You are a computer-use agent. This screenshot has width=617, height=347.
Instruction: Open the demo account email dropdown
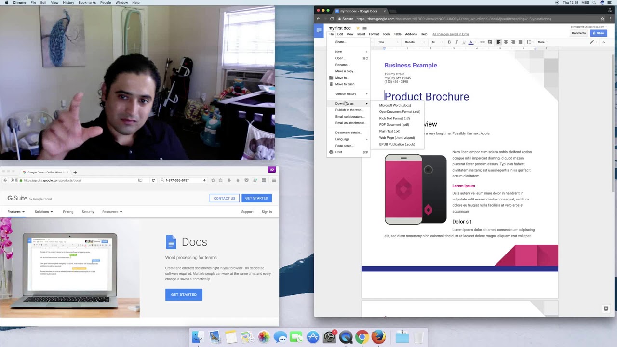pyautogui.click(x=589, y=27)
